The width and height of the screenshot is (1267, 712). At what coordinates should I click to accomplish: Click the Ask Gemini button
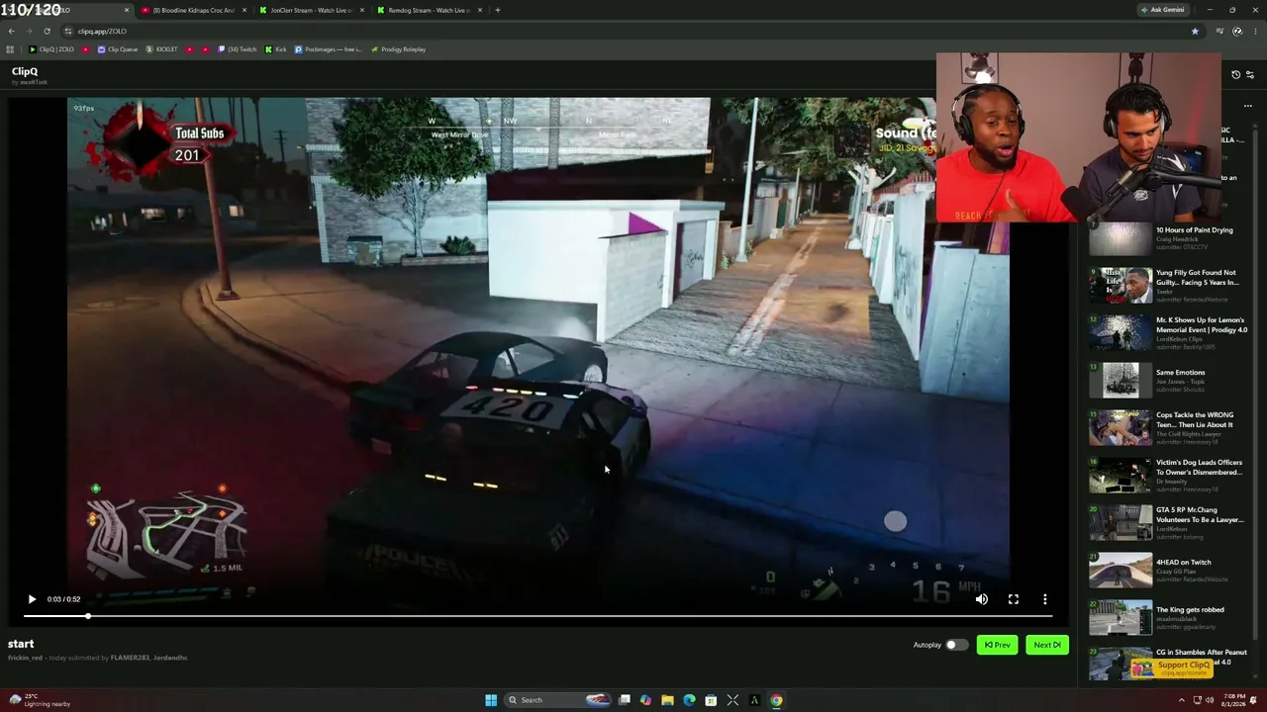click(1162, 10)
